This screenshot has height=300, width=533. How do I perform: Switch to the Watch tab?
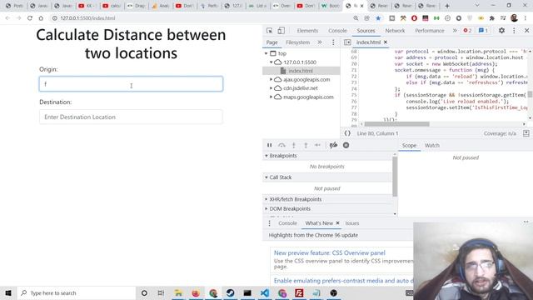[431, 145]
